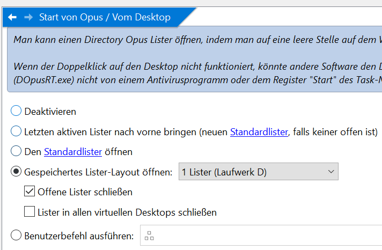Image resolution: width=382 pixels, height=250 pixels.
Task: Select the 'Den Standardlister öffnen' radio button
Action: pyautogui.click(x=16, y=151)
